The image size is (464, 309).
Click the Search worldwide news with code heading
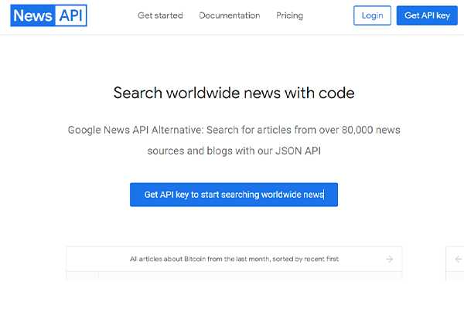coord(234,93)
